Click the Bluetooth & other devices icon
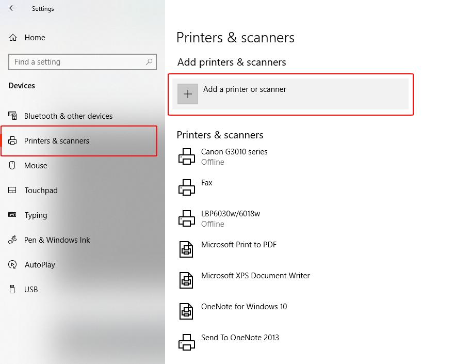Viewport: 471px width, 364px height. point(12,116)
